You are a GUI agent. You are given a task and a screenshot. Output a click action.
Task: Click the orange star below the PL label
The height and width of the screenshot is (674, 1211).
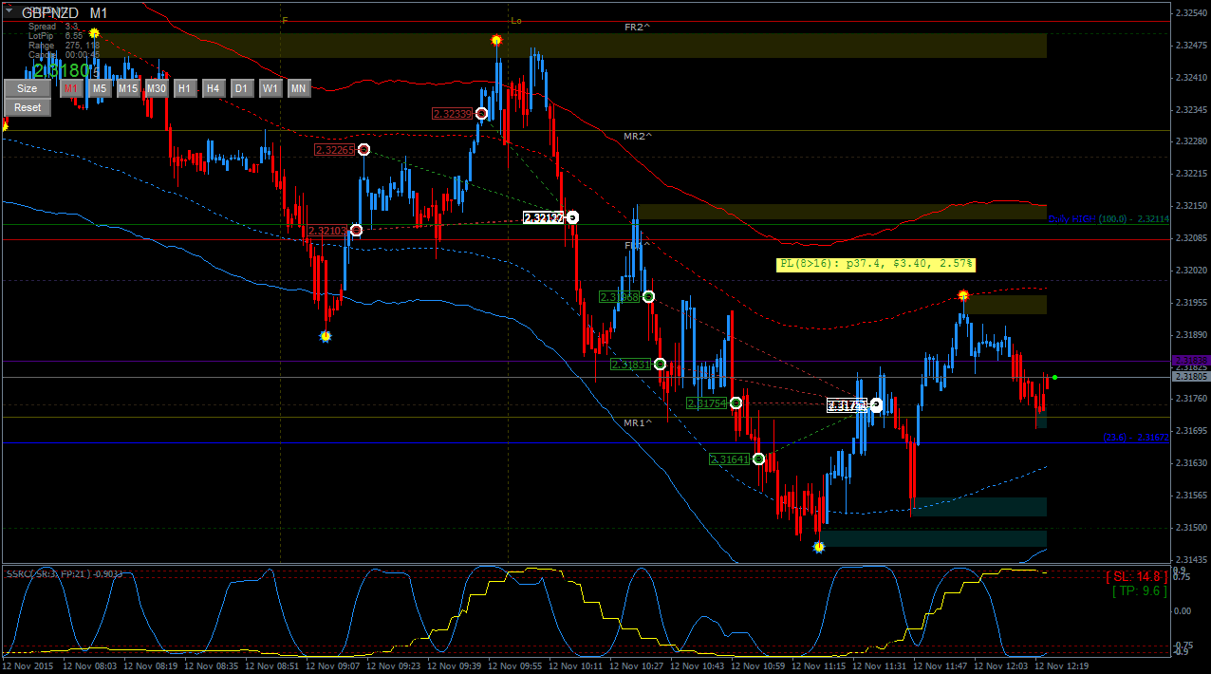[963, 295]
